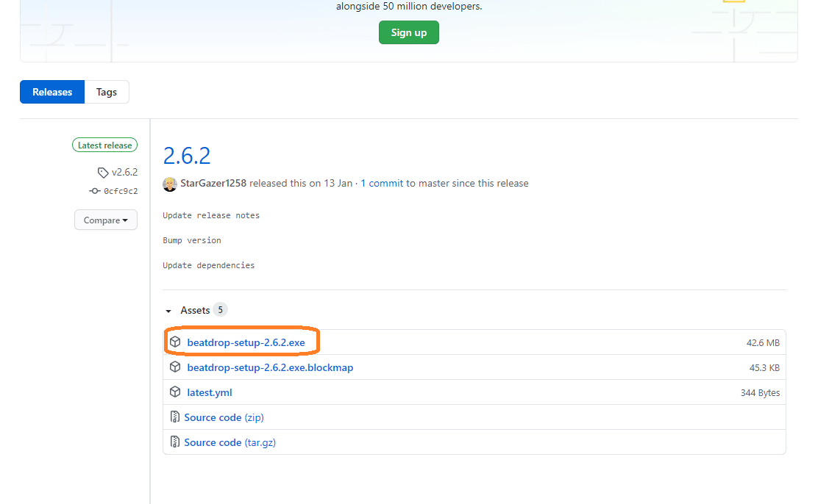Open the 2.6.2 release title
The height and width of the screenshot is (504, 818).
point(187,155)
